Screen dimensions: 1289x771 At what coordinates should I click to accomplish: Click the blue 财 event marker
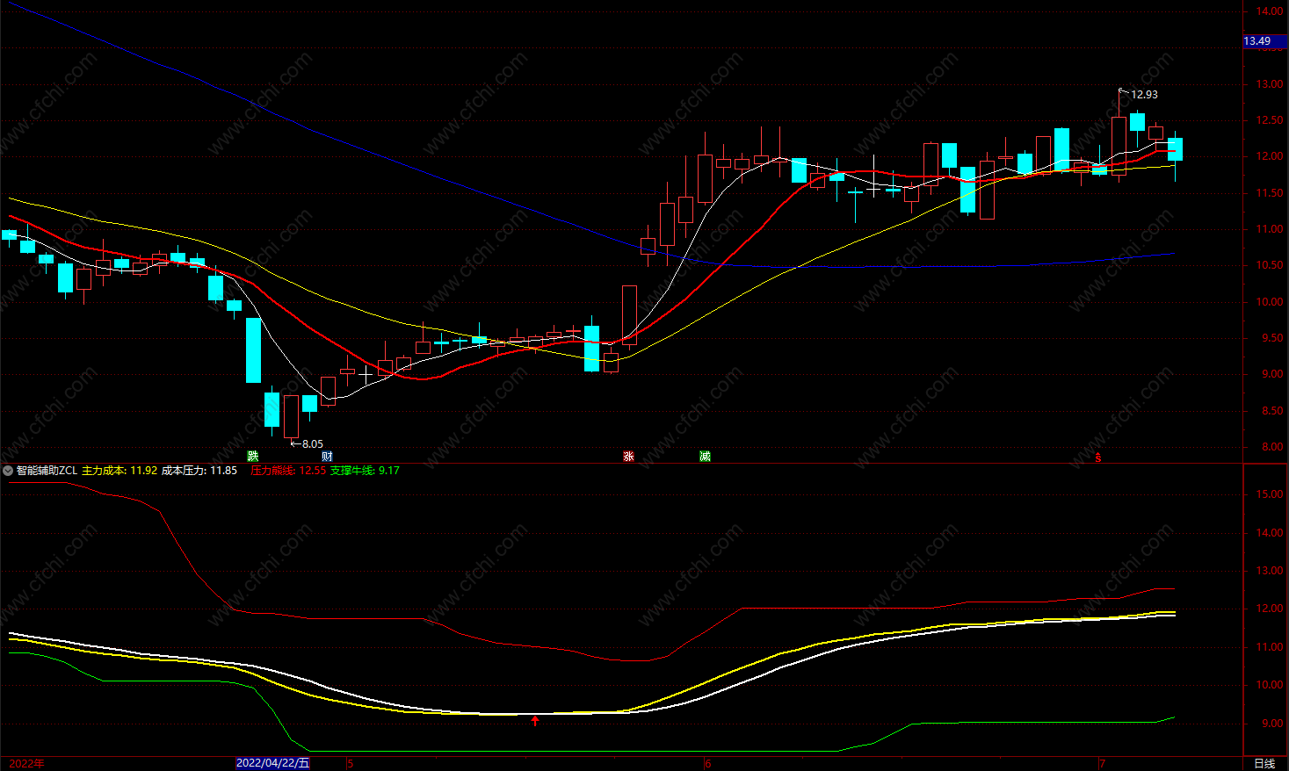(327, 456)
